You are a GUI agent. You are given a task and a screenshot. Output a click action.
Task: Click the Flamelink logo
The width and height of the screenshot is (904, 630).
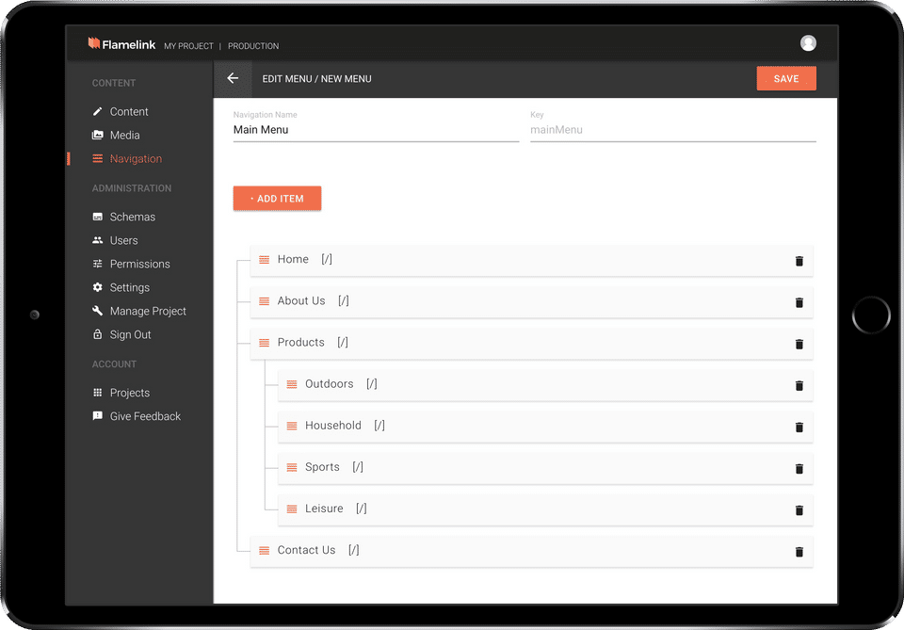pos(121,44)
